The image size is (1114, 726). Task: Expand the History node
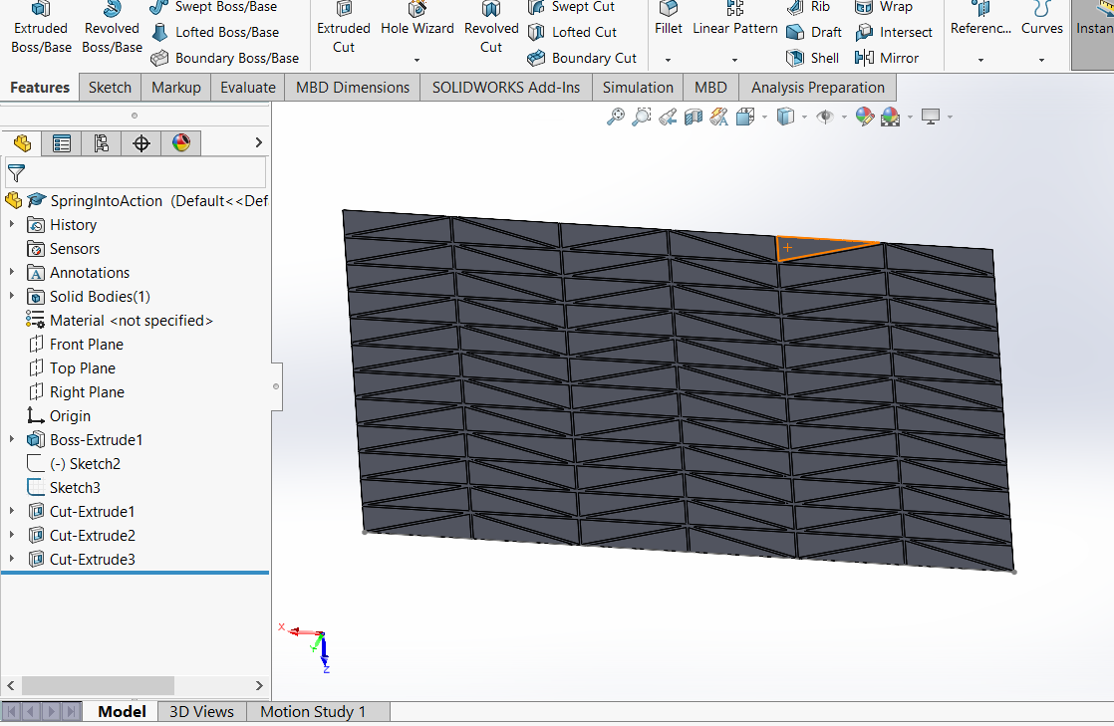[x=11, y=224]
